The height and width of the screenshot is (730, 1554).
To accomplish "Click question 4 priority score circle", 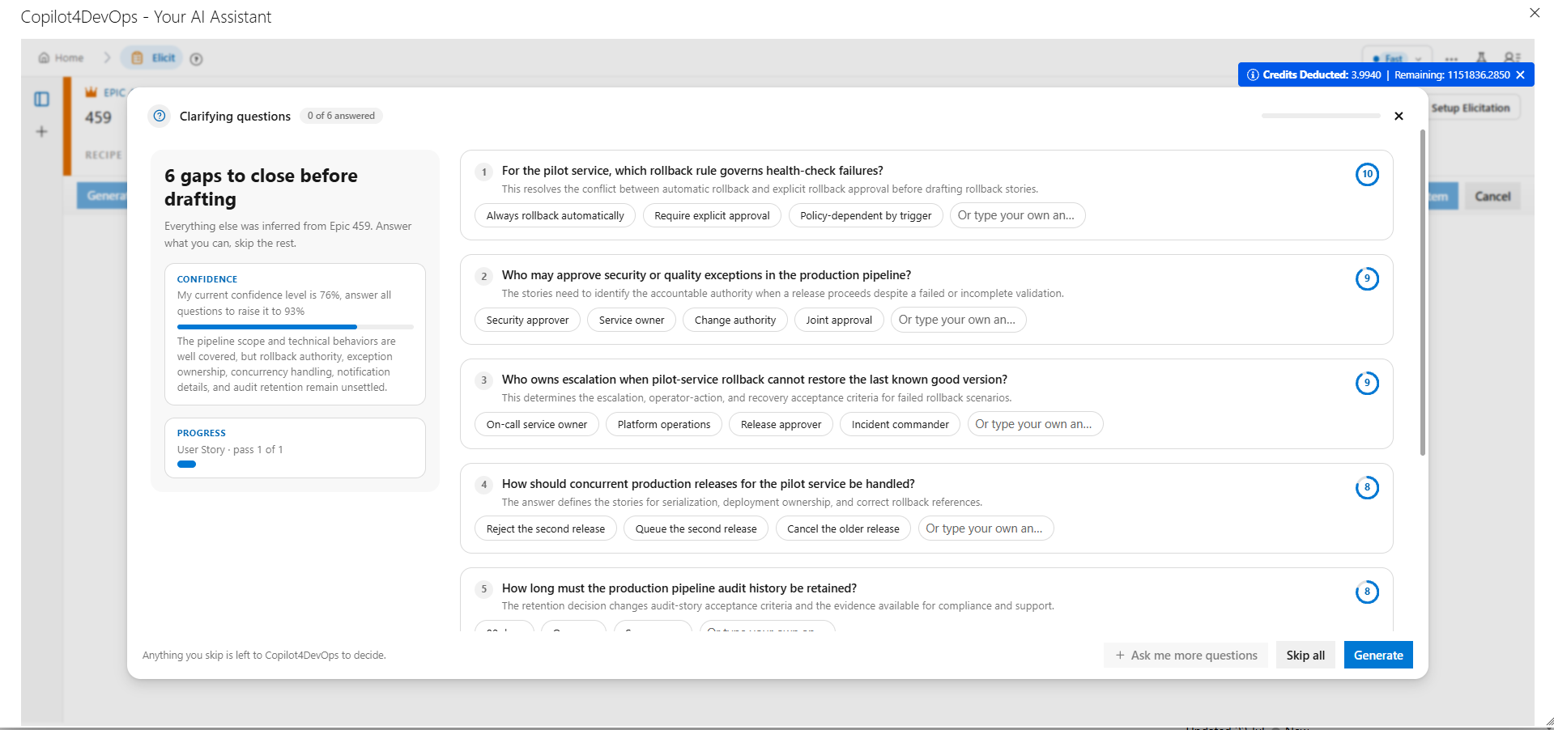I will click(x=1367, y=487).
